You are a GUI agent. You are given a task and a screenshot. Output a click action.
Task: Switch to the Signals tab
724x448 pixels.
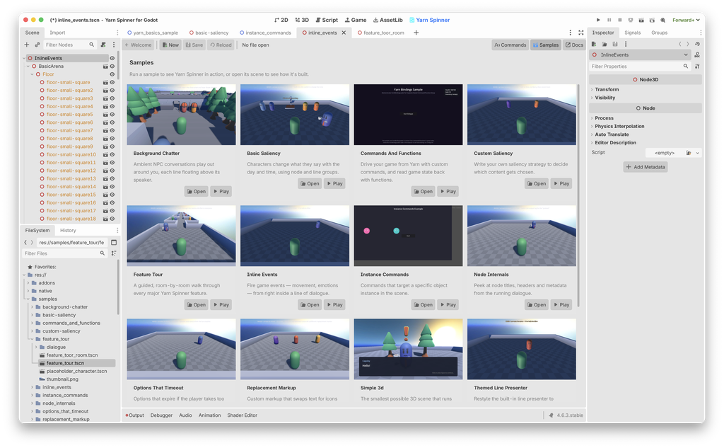pyautogui.click(x=632, y=33)
